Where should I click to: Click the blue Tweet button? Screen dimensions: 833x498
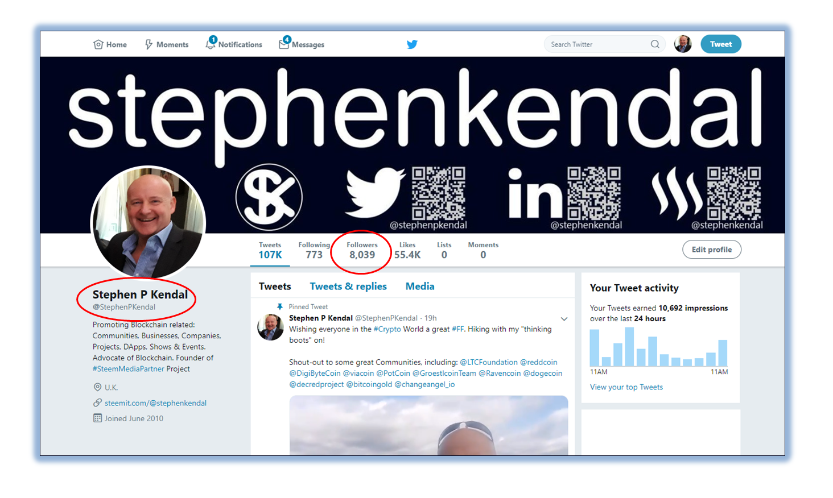click(x=721, y=44)
